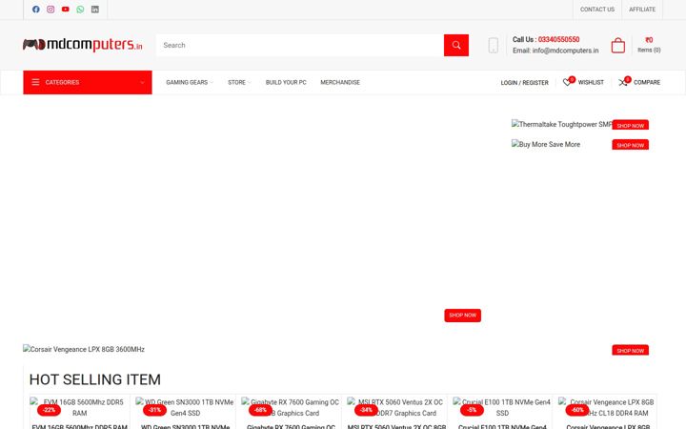Click the mdcomputers.in logo
The width and height of the screenshot is (686, 429).
pos(83,45)
